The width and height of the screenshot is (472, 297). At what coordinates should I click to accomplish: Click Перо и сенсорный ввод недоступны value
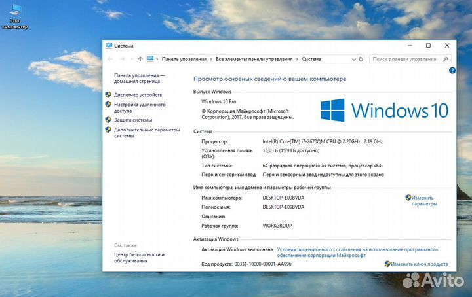point(323,175)
